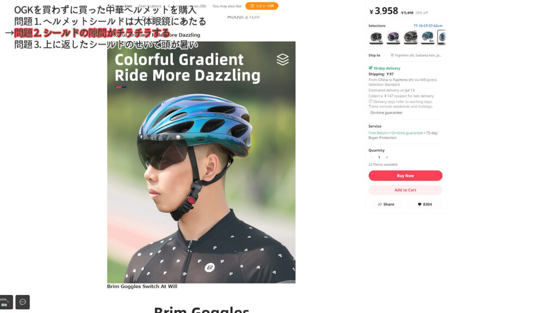
Task: Go to the You may also like tab
Action: pyautogui.click(x=227, y=6)
